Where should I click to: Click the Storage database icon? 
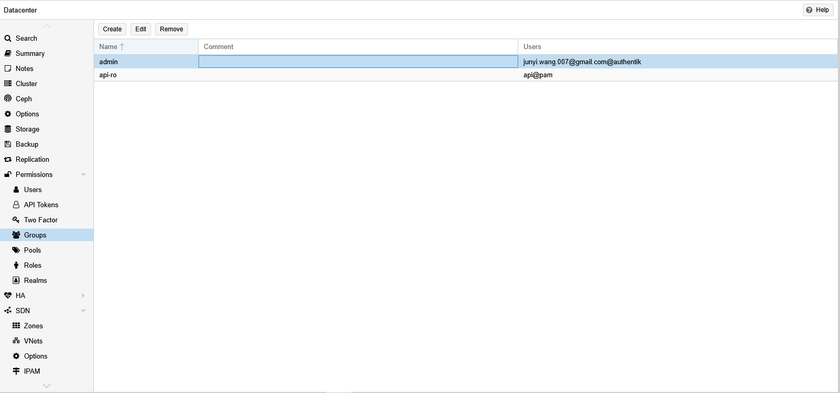pyautogui.click(x=8, y=129)
